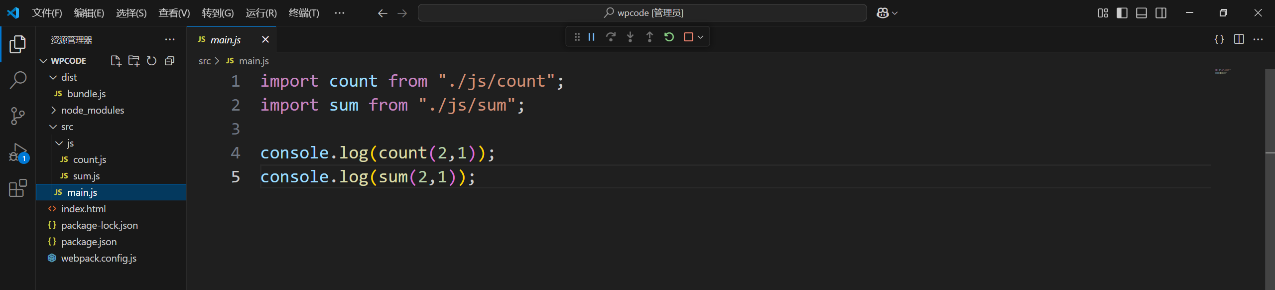Toggle the bottom panel visibility
1275x290 pixels.
[x=1142, y=13]
